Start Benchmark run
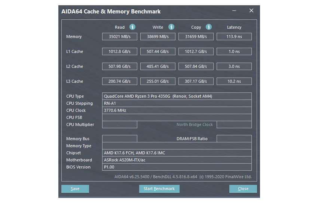The height and width of the screenshot is (205, 318). (159, 189)
